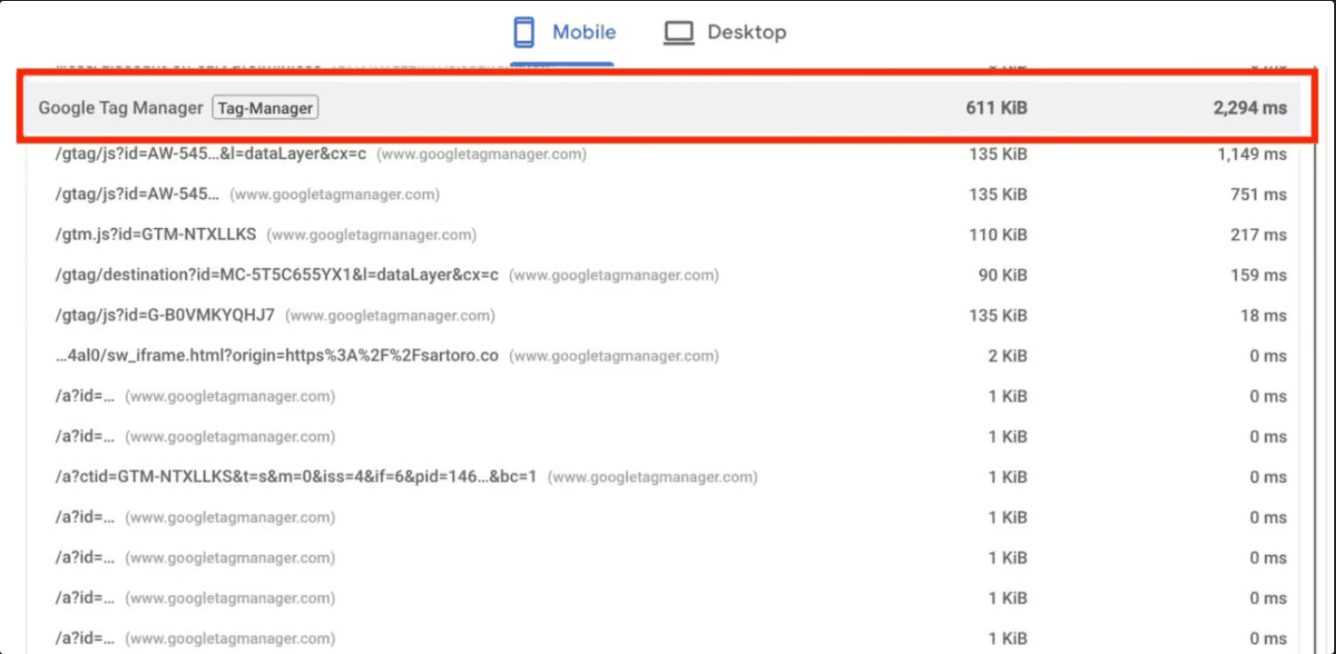Click the desktop laptop icon
This screenshot has height=654, width=1336.
pyautogui.click(x=679, y=33)
